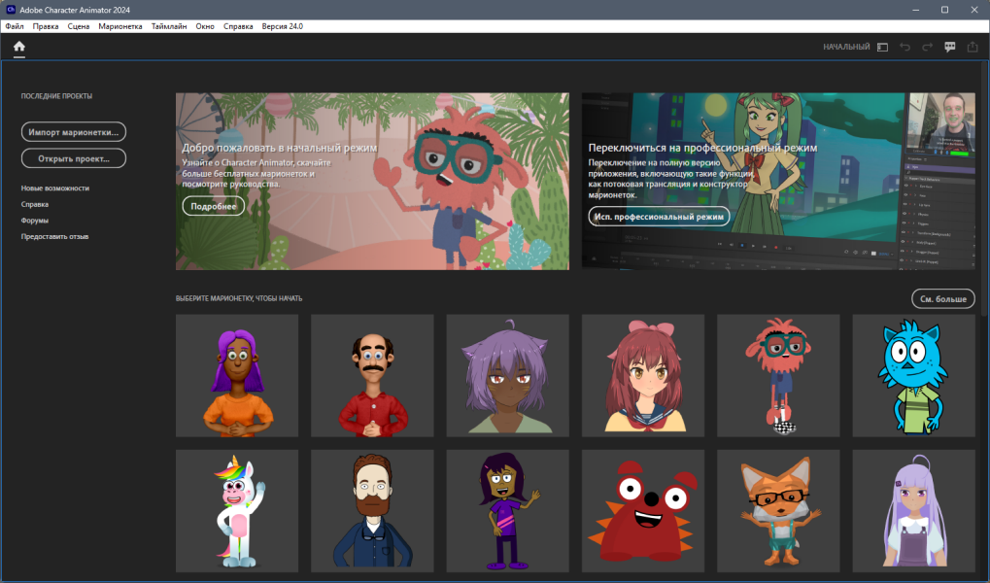Click Исп. профессиональный режим button
The height and width of the screenshot is (583, 990).
(659, 216)
